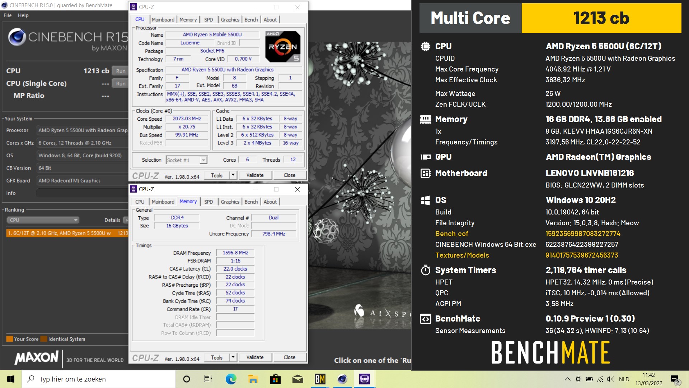Screen dimensions: 689x388
Task: Run the CPU Single Core test
Action: [x=121, y=83]
